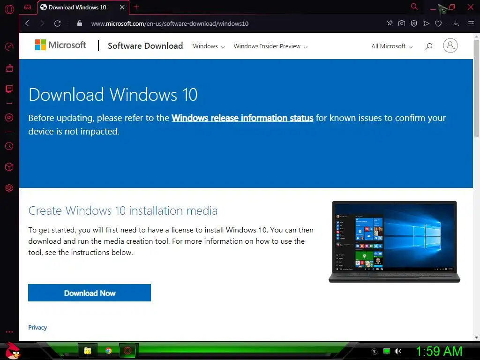This screenshot has height=360, width=480.
Task: Click the sign-in account avatar icon
Action: pos(450,45)
